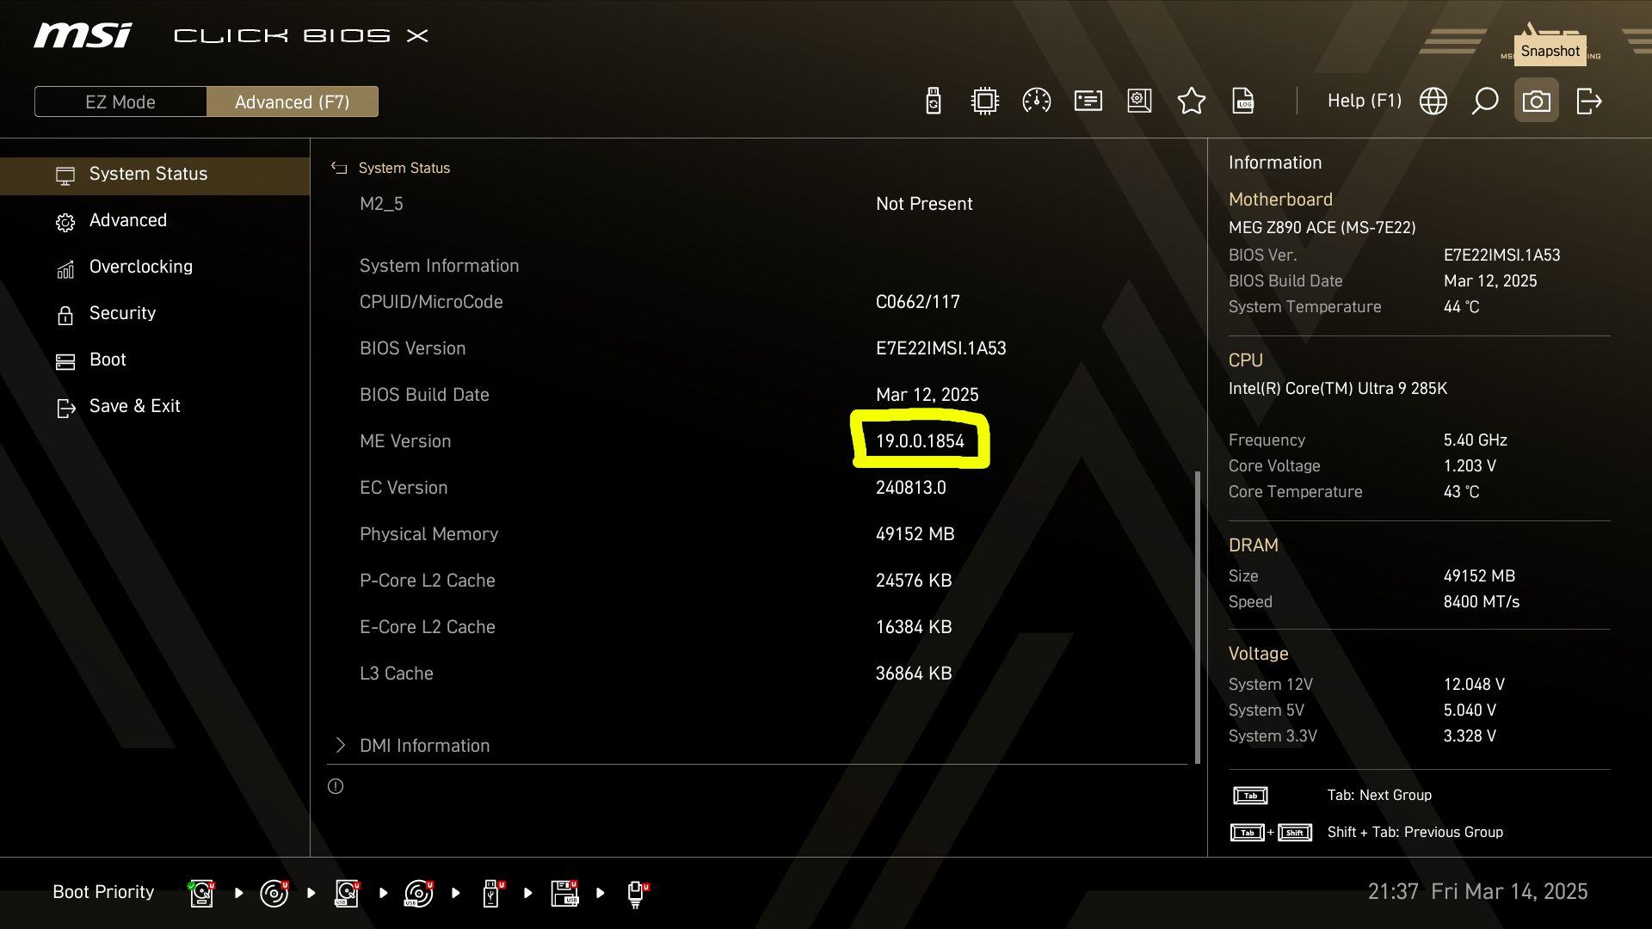Open the LOG file icon
Screen dimensions: 1652x929
[x=1243, y=102]
